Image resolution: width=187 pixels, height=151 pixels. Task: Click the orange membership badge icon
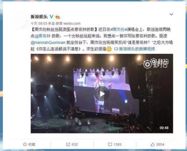click(58, 17)
